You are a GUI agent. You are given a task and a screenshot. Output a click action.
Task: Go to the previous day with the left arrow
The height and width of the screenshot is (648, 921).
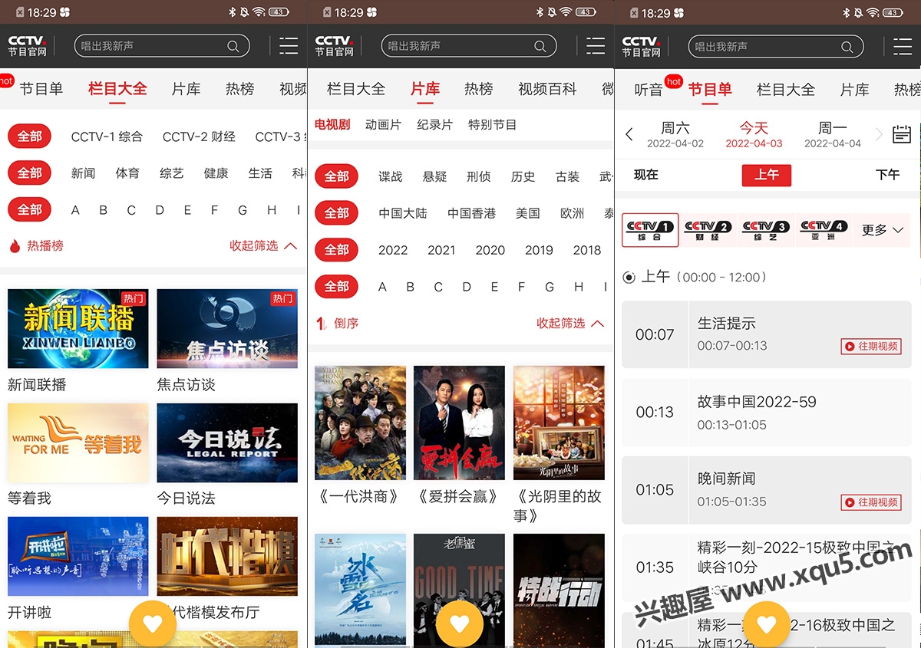[x=629, y=135]
